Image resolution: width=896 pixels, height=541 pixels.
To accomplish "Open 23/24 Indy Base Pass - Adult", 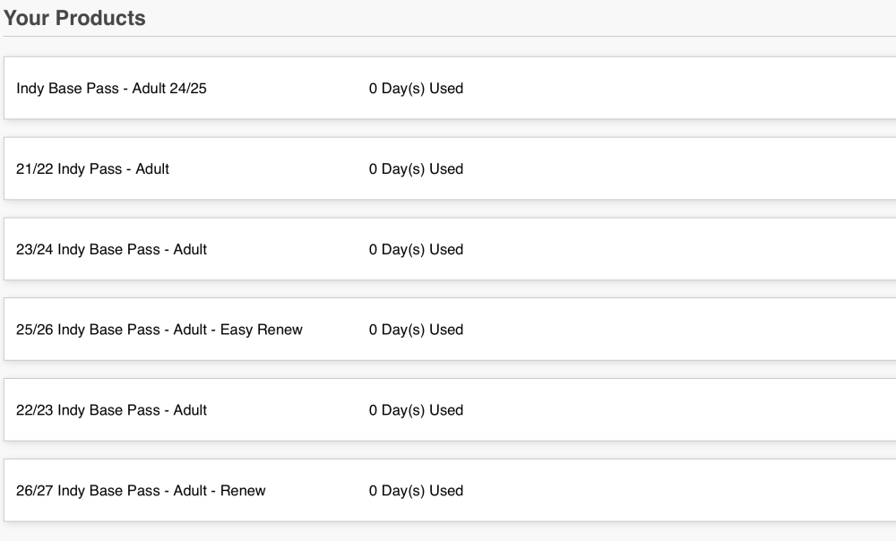I will tap(111, 249).
